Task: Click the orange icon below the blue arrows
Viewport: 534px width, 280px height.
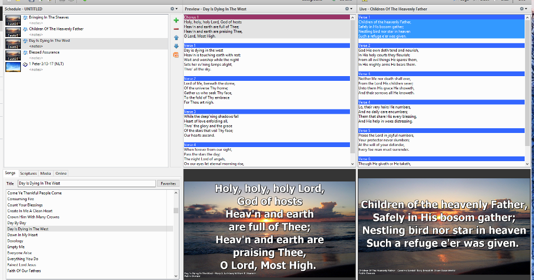Action: pyautogui.click(x=176, y=55)
